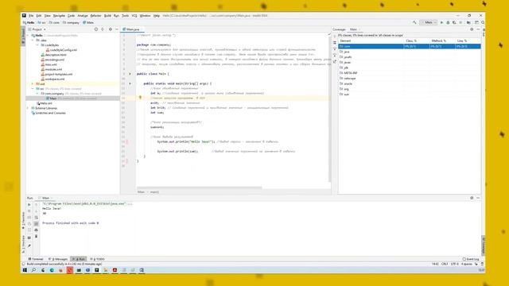Screen dimensions: 509x286
Task: Select the 'java' row in Coverage table
Action: tap(410, 52)
